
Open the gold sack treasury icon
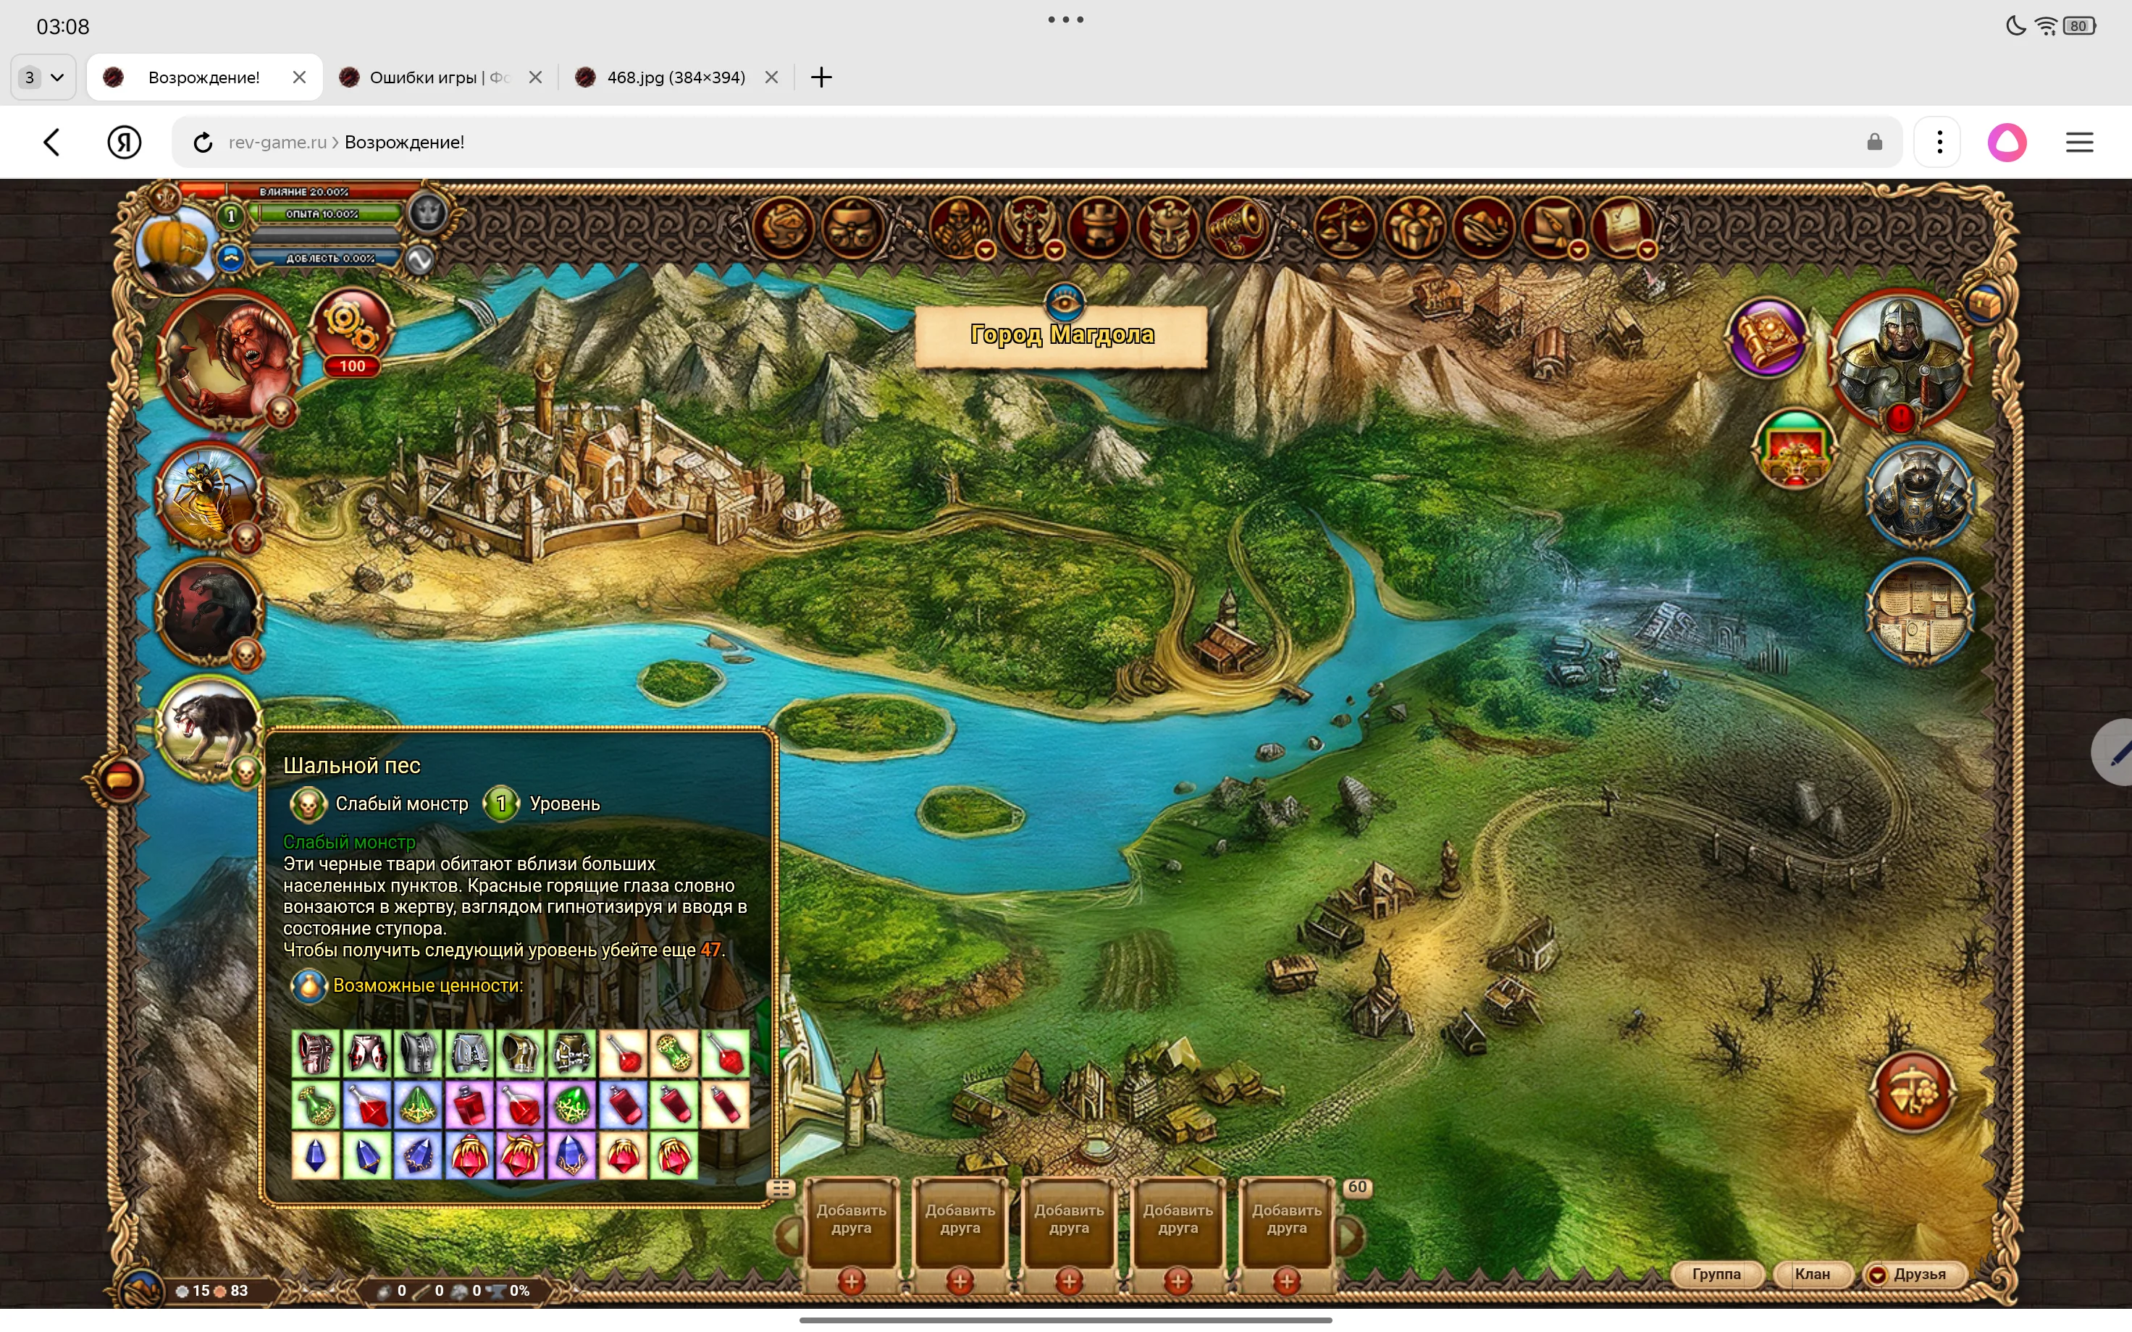coord(1484,227)
